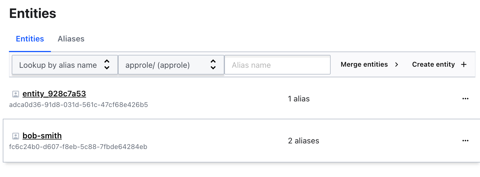
Task: Focus the Alias name input field
Action: point(277,65)
